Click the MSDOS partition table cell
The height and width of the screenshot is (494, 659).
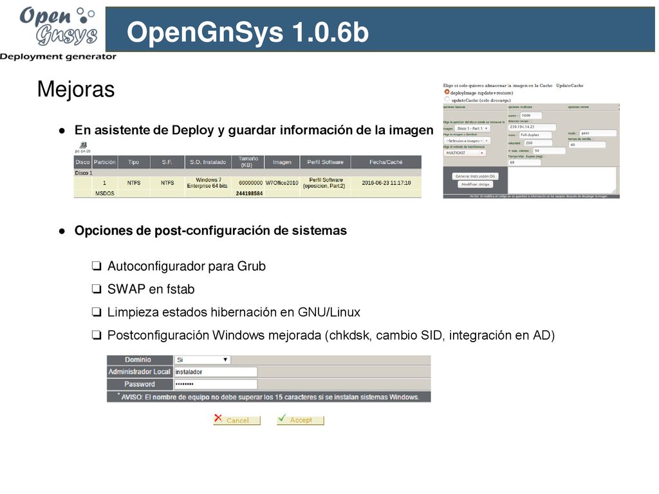pos(105,194)
